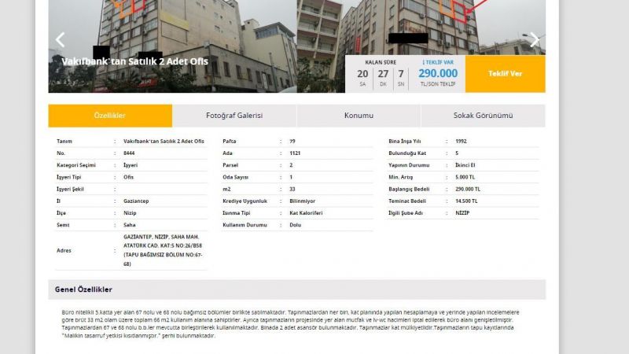Image resolution: width=629 pixels, height=354 pixels.
Task: Switch to the Özellikler tab
Action: pos(110,116)
